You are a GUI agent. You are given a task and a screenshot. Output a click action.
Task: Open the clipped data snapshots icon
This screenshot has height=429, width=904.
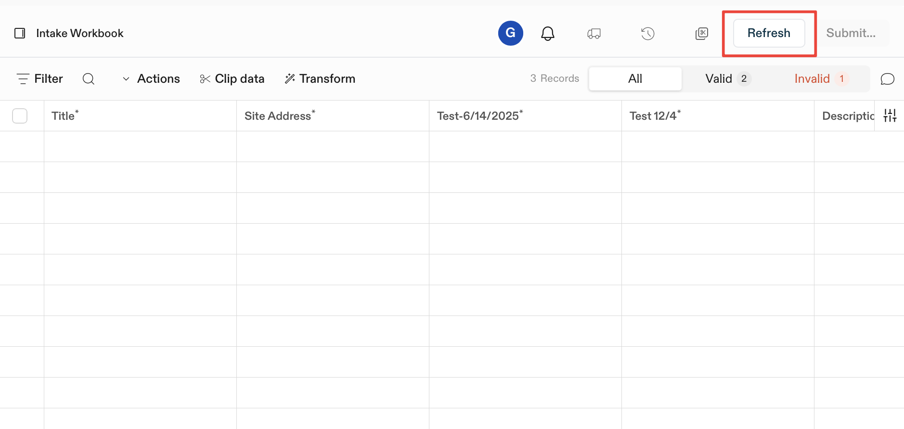click(x=702, y=33)
